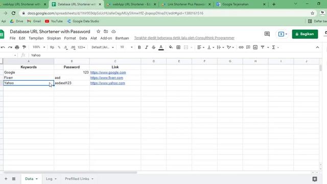The height and width of the screenshot is (184, 327).
Task: Open the comment history icon
Action: tap(267, 34)
